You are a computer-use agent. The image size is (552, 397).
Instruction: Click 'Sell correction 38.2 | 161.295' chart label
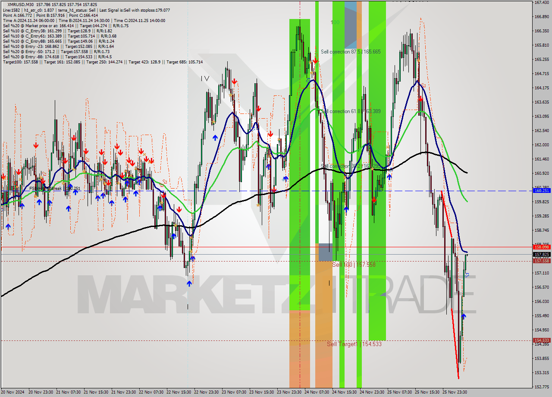(351, 166)
